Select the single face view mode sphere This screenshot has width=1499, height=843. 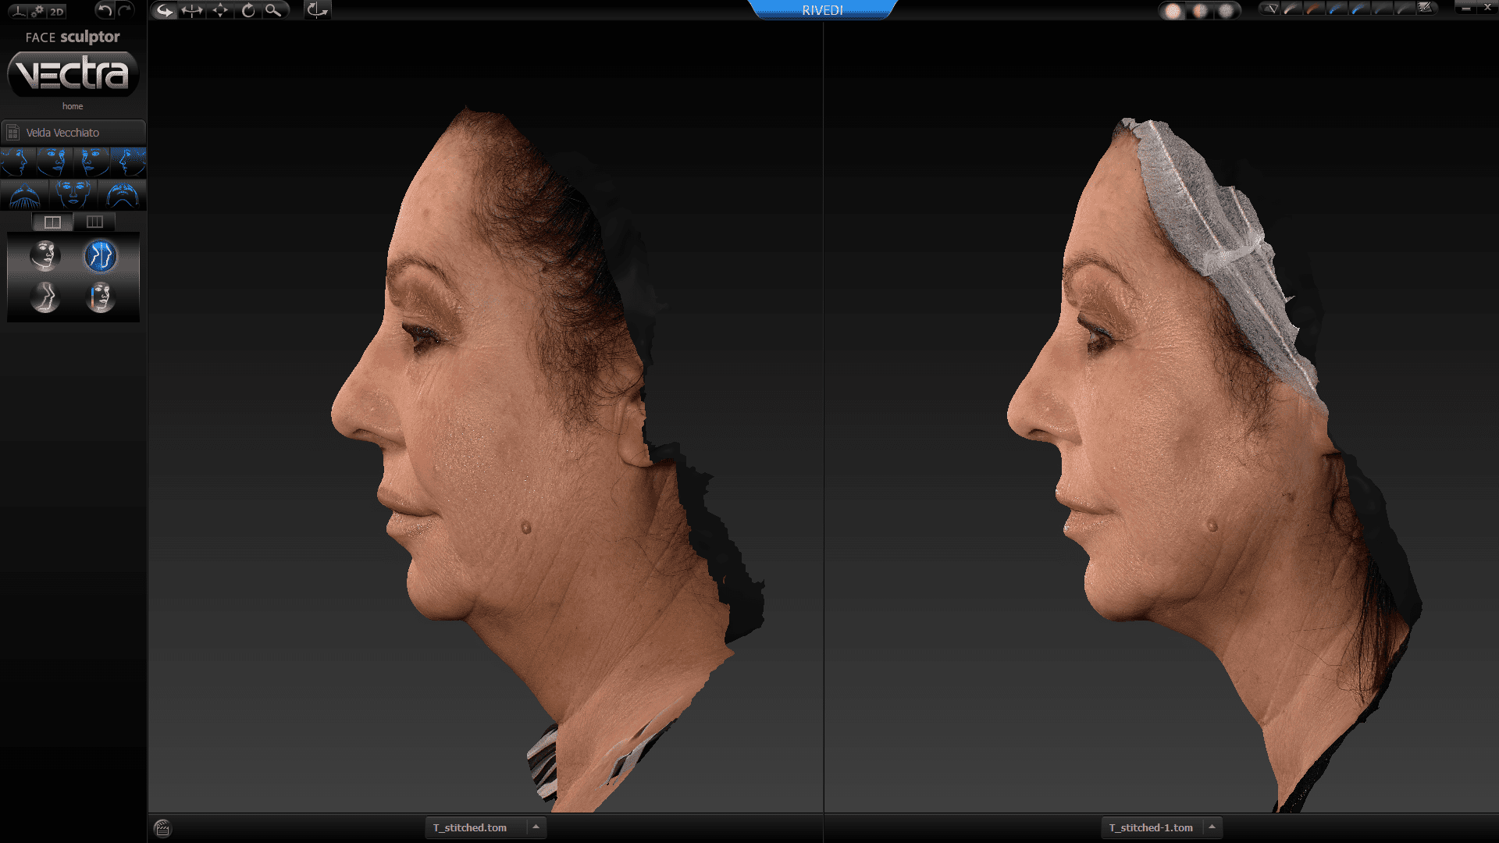(x=45, y=255)
